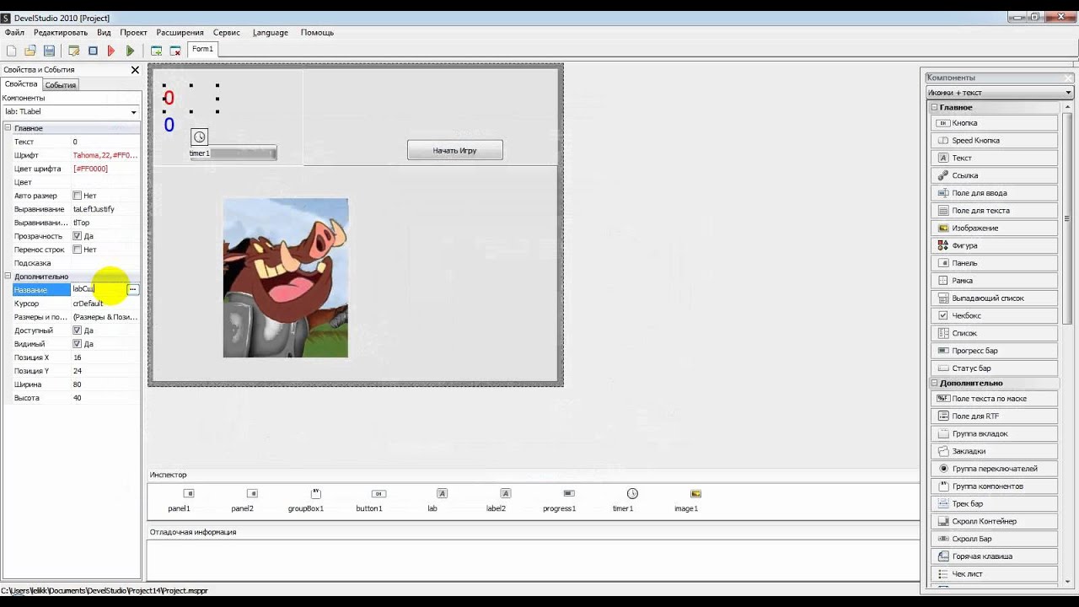Pick the Трек бар component
The width and height of the screenshot is (1079, 607).
pos(995,504)
